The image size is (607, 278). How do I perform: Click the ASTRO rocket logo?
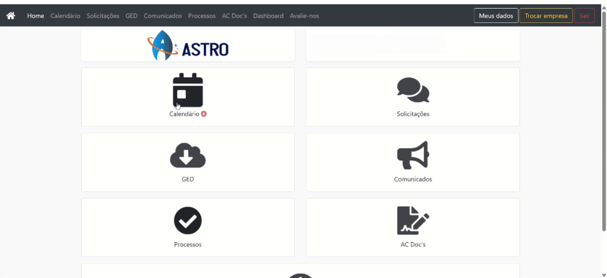click(188, 46)
